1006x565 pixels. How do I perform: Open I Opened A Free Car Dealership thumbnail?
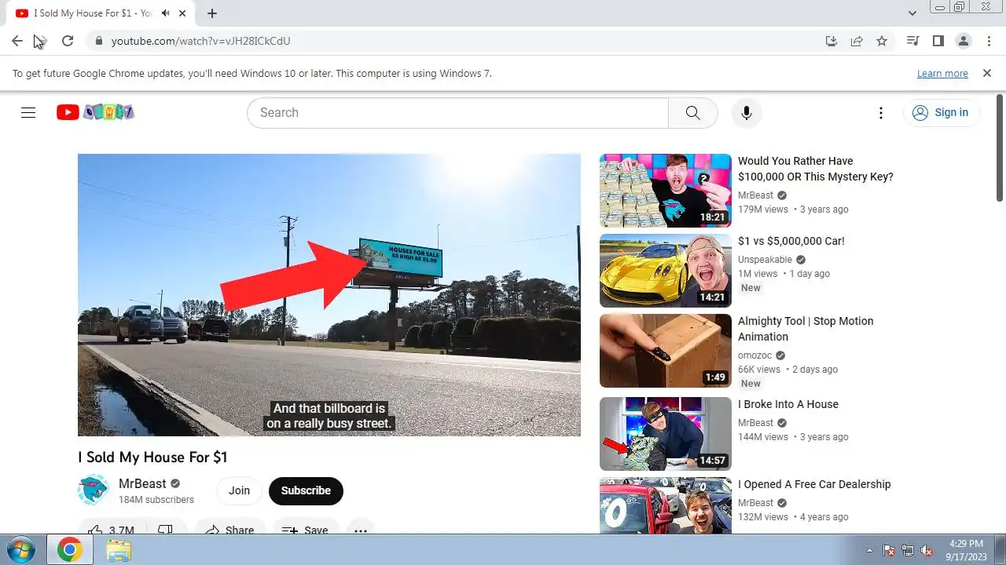(666, 506)
